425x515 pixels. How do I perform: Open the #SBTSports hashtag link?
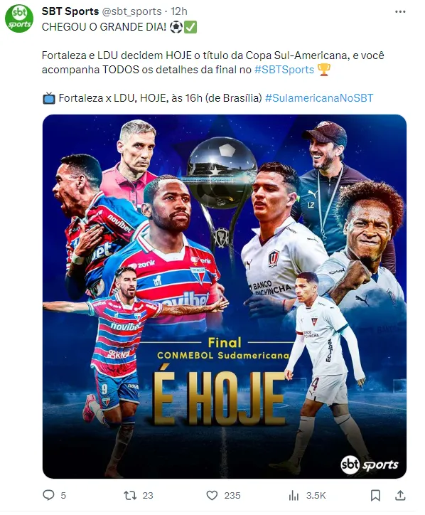(284, 70)
